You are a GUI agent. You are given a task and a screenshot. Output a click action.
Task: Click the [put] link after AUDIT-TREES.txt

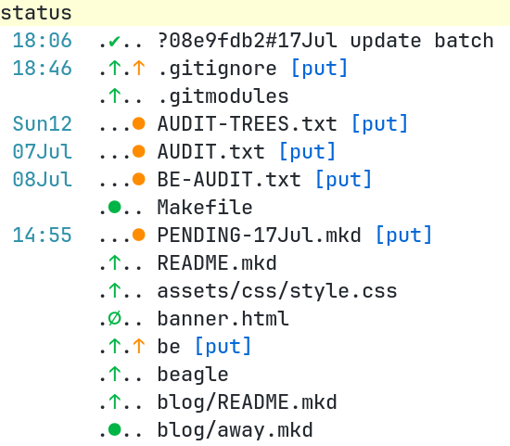[x=379, y=124]
